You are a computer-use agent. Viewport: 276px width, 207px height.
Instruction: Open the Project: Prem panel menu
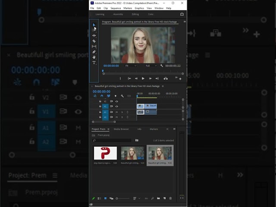(x=108, y=129)
